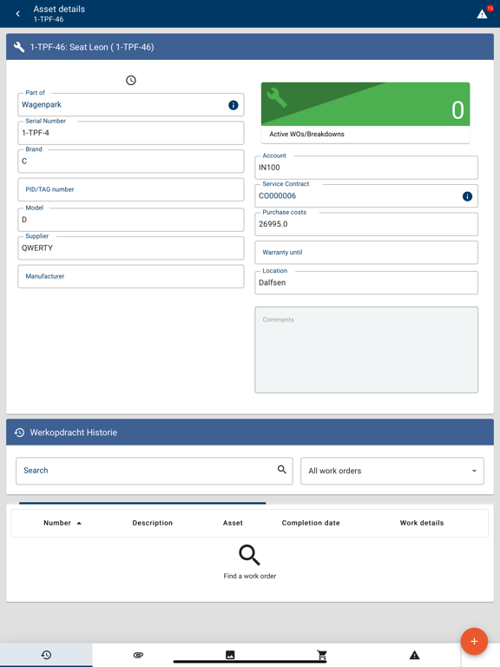
Task: Click large Find a work order magnifier
Action: tap(249, 555)
